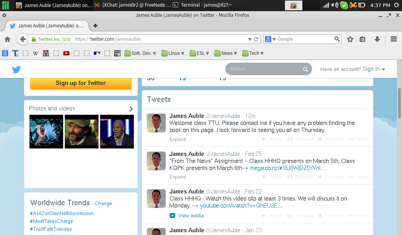
Task: Favorite the Feb 22 tweet
Action: 331,215
